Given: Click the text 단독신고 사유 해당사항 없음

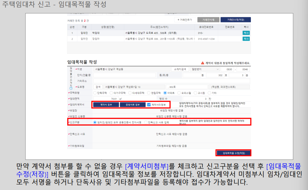Looking at the screenshot, I should pyautogui.click(x=172, y=134).
